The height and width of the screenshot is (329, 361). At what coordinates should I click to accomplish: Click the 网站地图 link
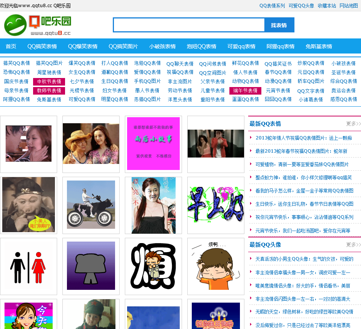point(349,6)
